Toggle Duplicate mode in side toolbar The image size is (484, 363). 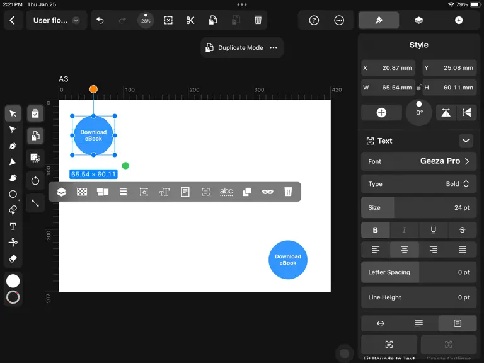click(35, 136)
